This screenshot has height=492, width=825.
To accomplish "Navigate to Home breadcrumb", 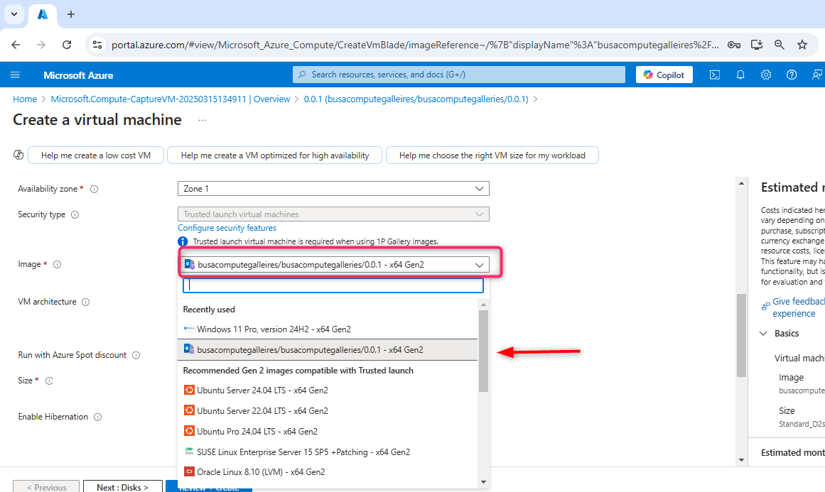I will tap(25, 99).
